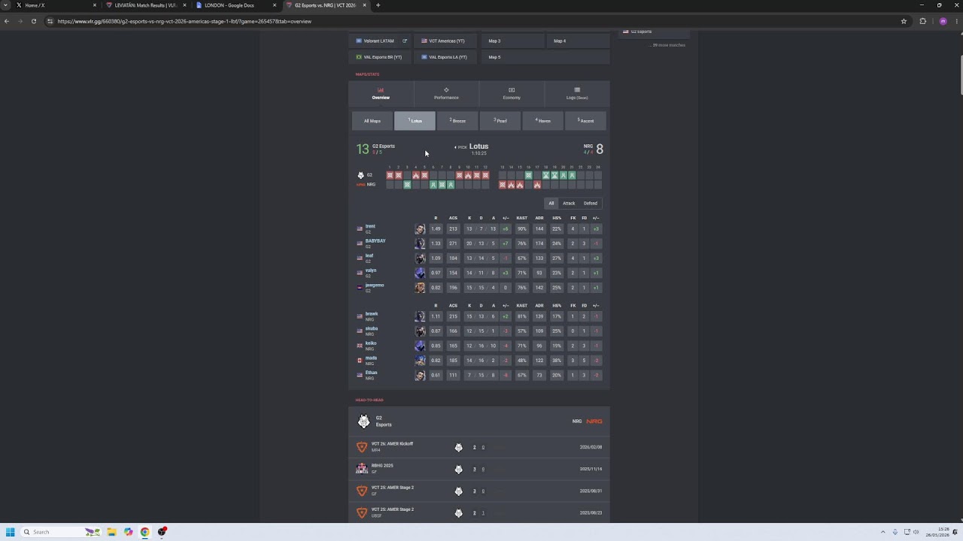Open the Chrome tab search dropdown arrow
Viewport: 963px width, 541px height.
pyautogui.click(x=5, y=5)
